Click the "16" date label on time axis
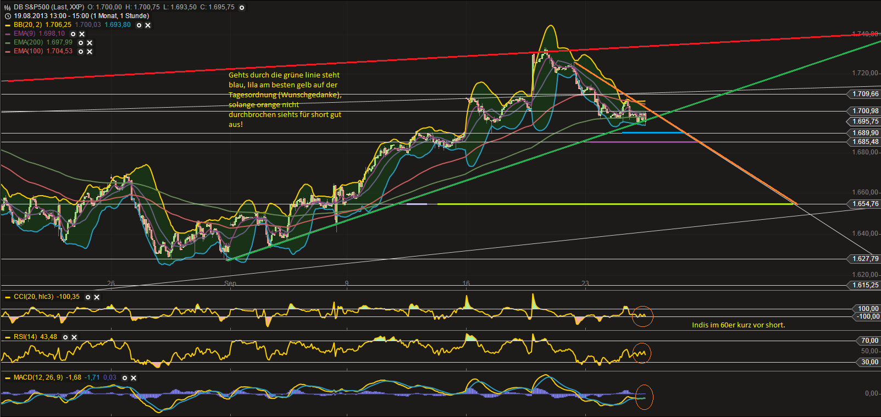Image resolution: width=881 pixels, height=417 pixels. (x=466, y=283)
